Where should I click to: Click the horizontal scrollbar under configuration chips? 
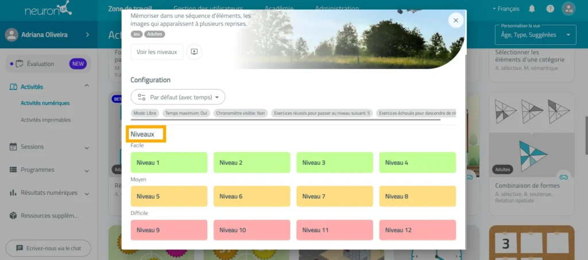point(285,120)
